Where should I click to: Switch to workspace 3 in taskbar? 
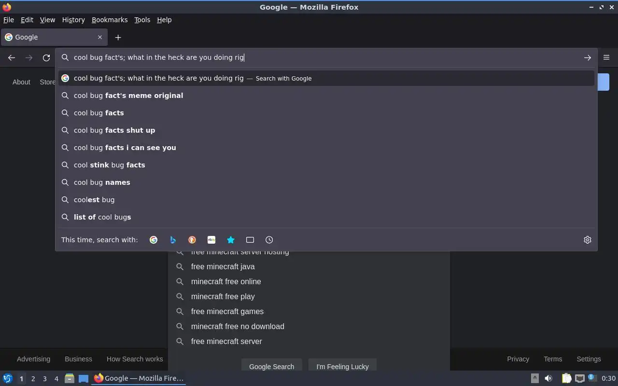click(44, 378)
